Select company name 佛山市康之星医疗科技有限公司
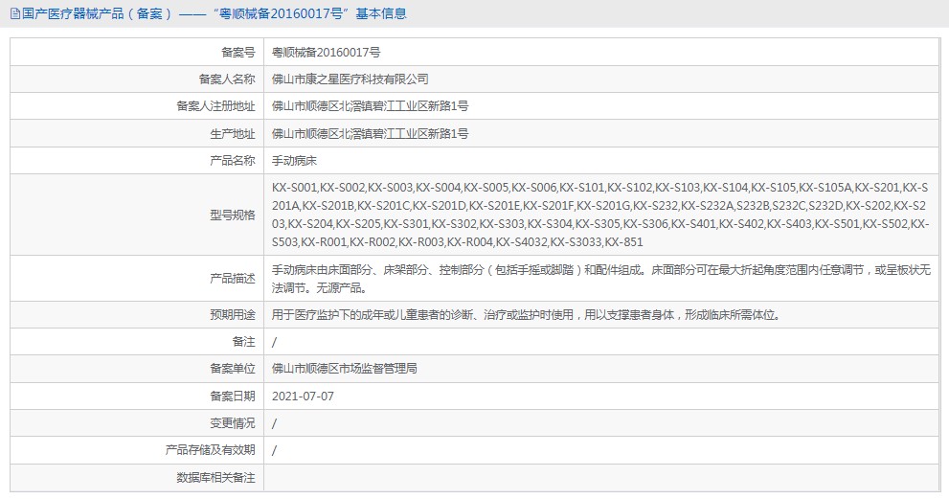949x499 pixels. 350,79
